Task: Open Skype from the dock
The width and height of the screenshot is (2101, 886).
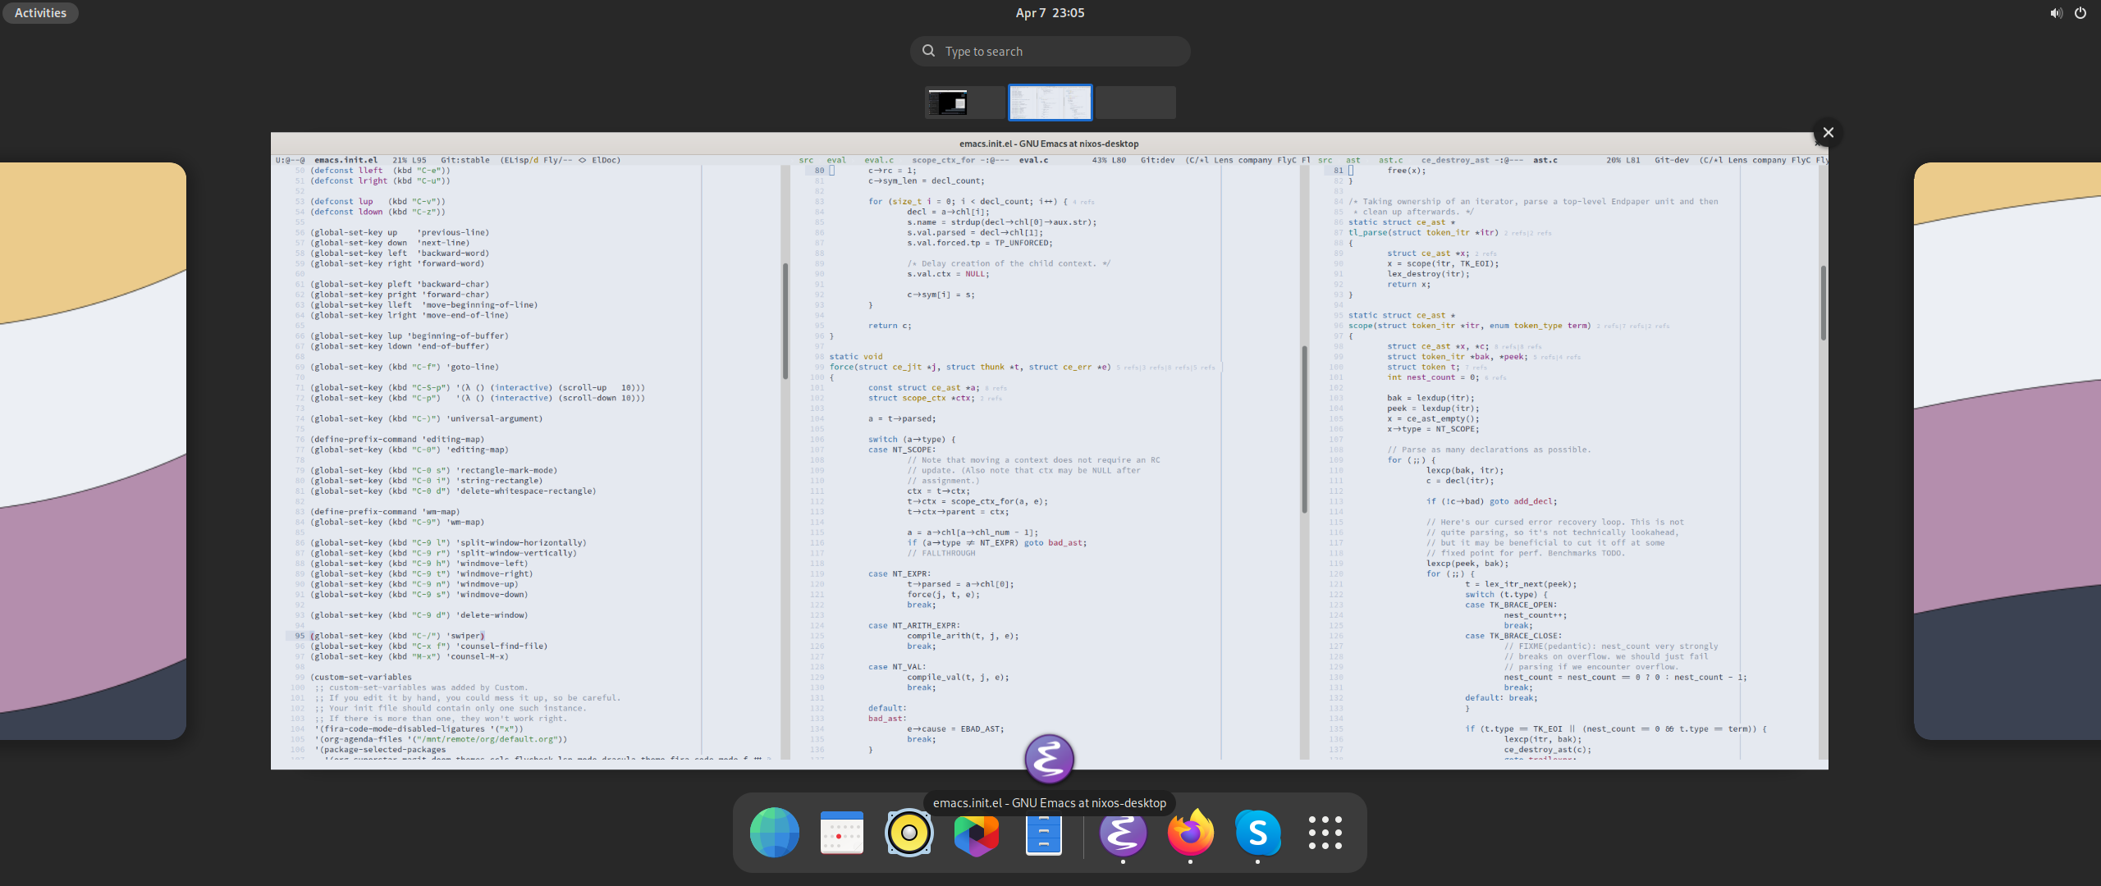Action: pyautogui.click(x=1257, y=833)
